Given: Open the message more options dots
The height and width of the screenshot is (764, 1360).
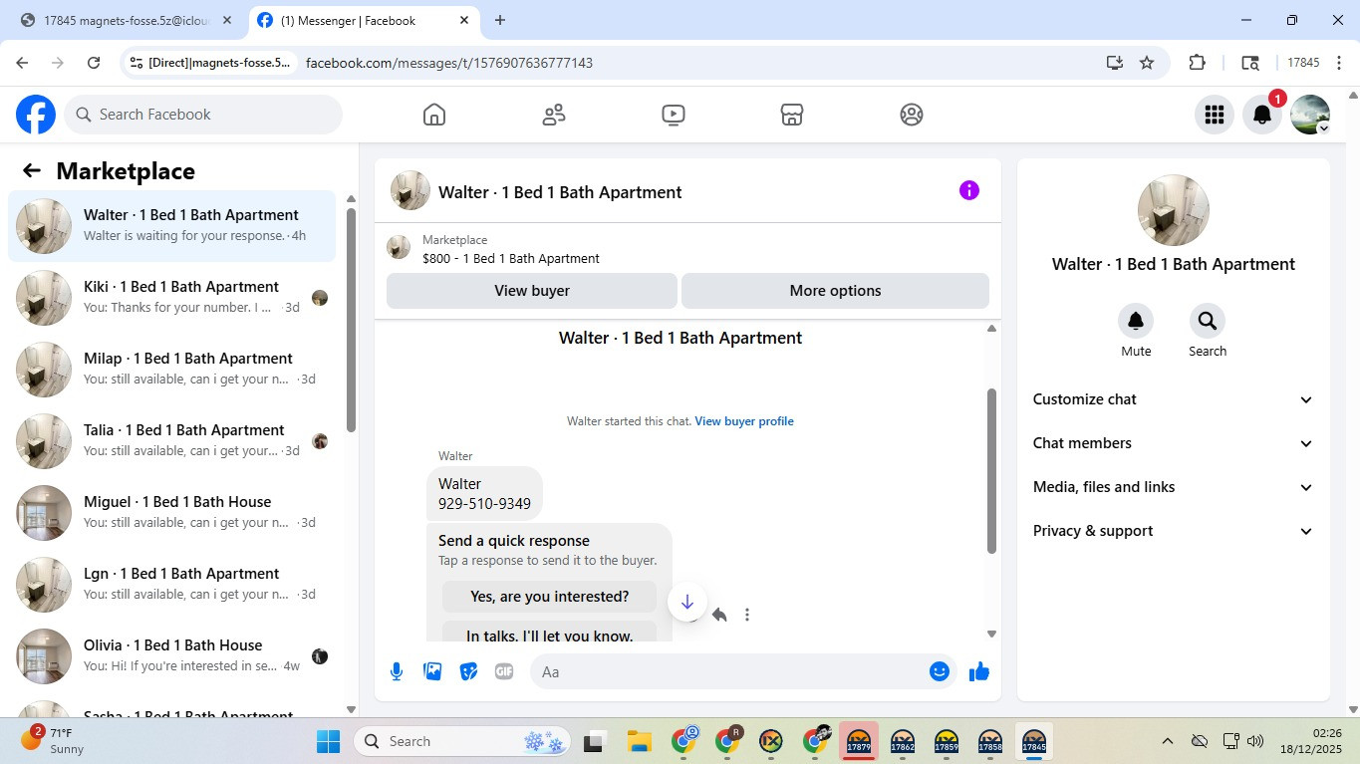Looking at the screenshot, I should pos(747,615).
